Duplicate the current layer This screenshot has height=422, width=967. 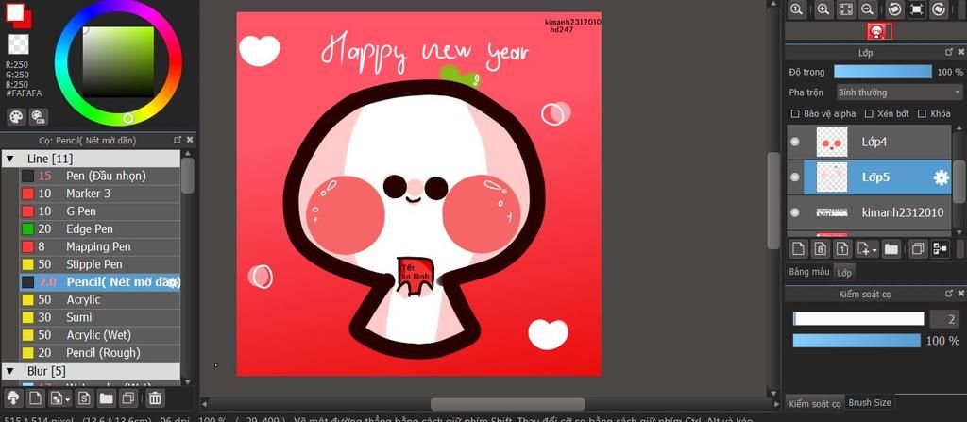click(918, 248)
